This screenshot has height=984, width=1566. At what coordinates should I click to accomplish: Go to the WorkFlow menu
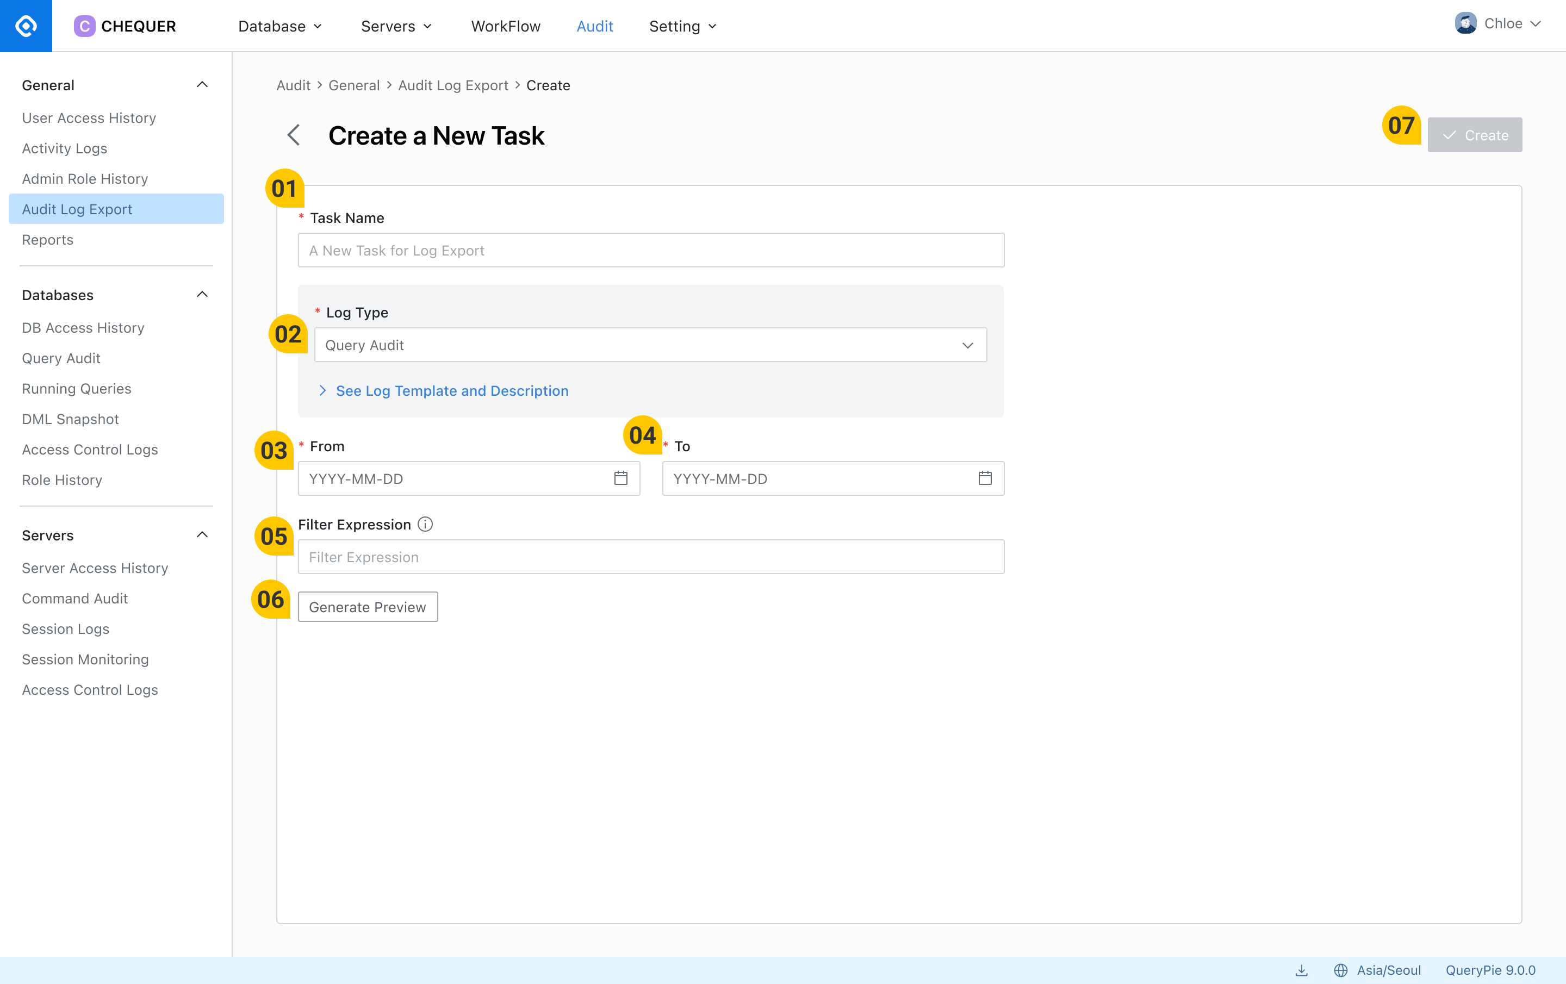(x=505, y=26)
